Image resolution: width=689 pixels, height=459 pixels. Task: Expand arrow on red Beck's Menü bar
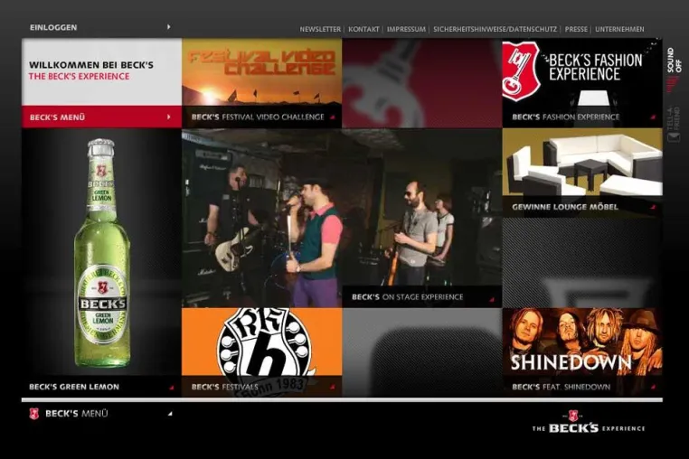tap(169, 117)
